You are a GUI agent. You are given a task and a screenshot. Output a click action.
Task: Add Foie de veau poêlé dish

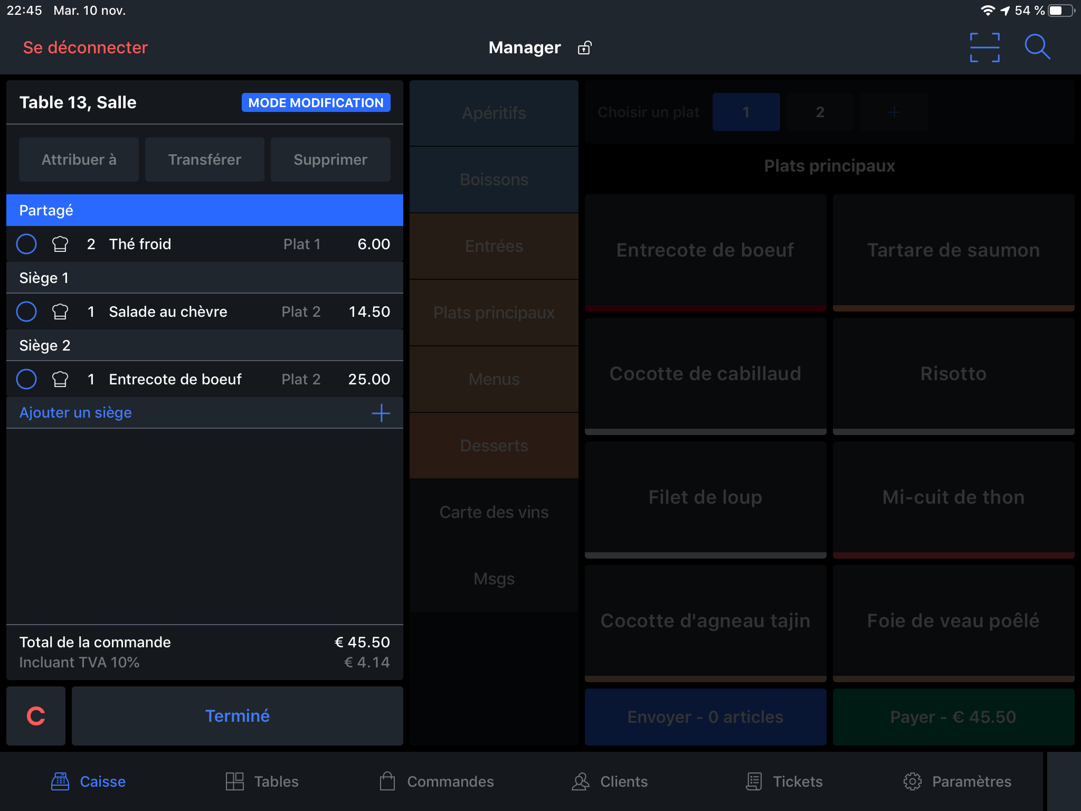pyautogui.click(x=953, y=623)
